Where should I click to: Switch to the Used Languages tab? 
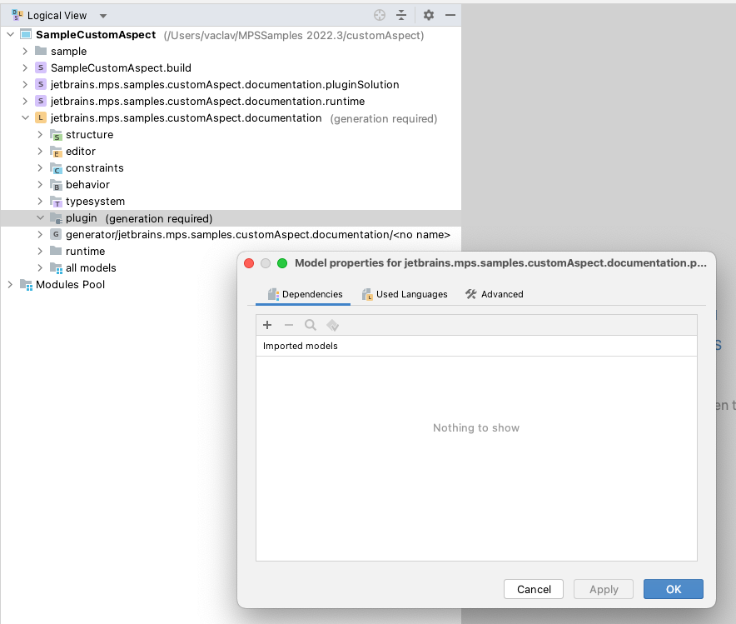[x=405, y=294]
